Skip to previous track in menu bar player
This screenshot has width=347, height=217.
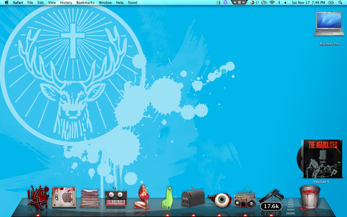point(235,2)
